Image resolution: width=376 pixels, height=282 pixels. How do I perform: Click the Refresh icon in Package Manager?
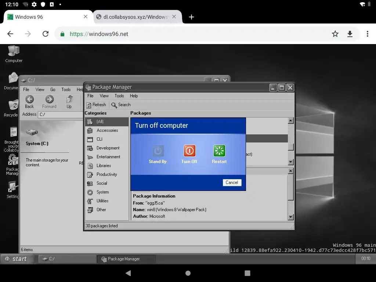(x=89, y=105)
